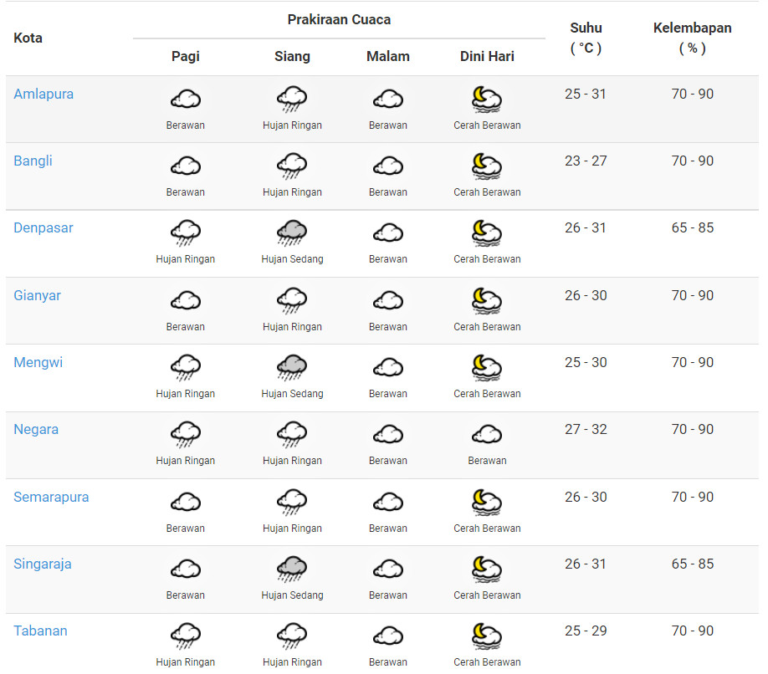Click the Amlapura city link
Image resolution: width=768 pixels, height=674 pixels.
[x=44, y=94]
